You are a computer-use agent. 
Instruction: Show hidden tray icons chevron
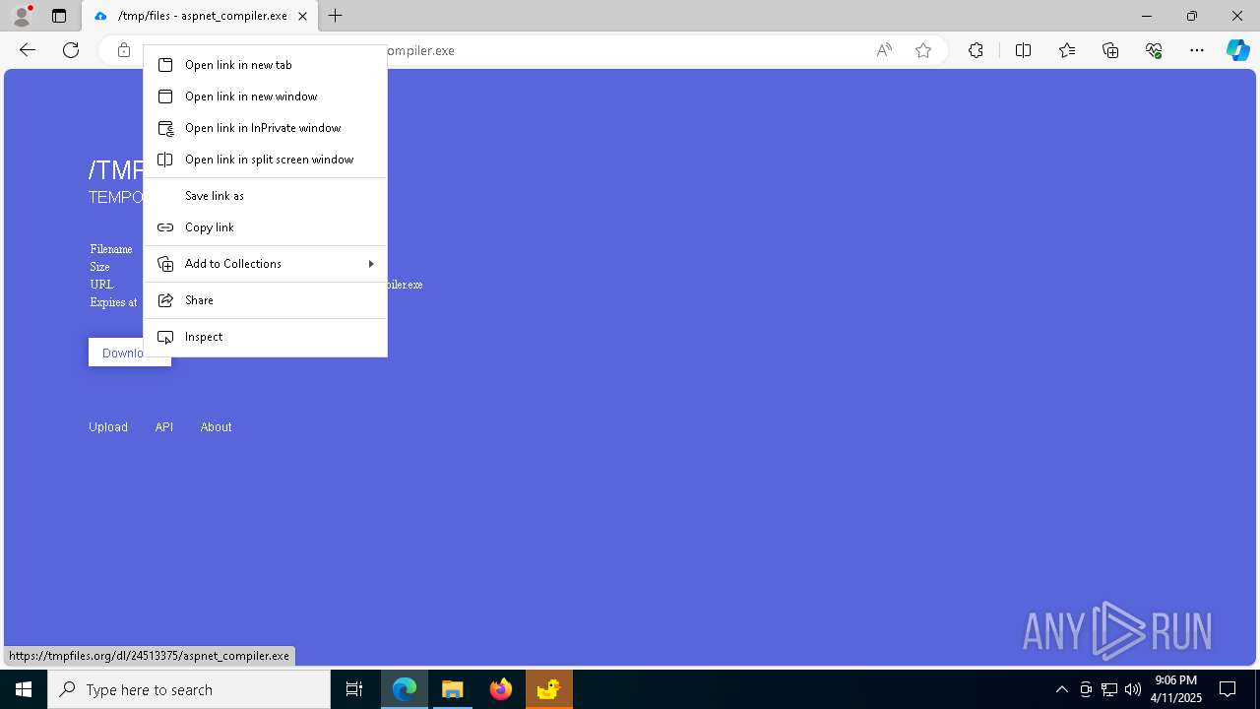coord(1061,689)
